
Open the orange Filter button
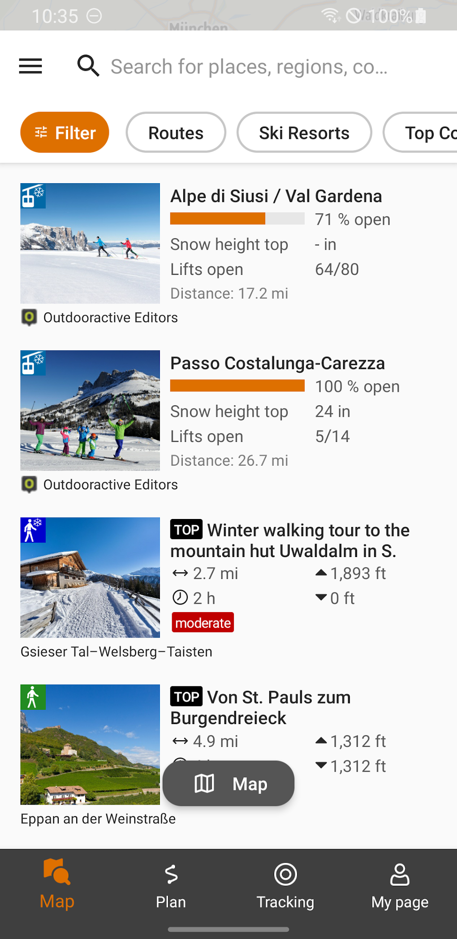[x=65, y=133]
